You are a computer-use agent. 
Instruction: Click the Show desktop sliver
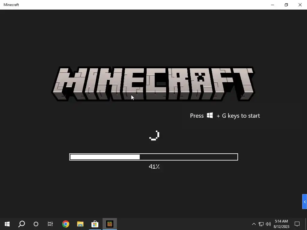306,224
